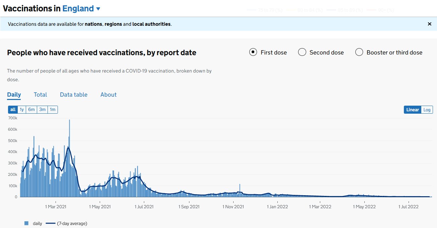Dismiss the vaccinations data info banner
Viewport: 437px width, 228px height.
tap(430, 24)
